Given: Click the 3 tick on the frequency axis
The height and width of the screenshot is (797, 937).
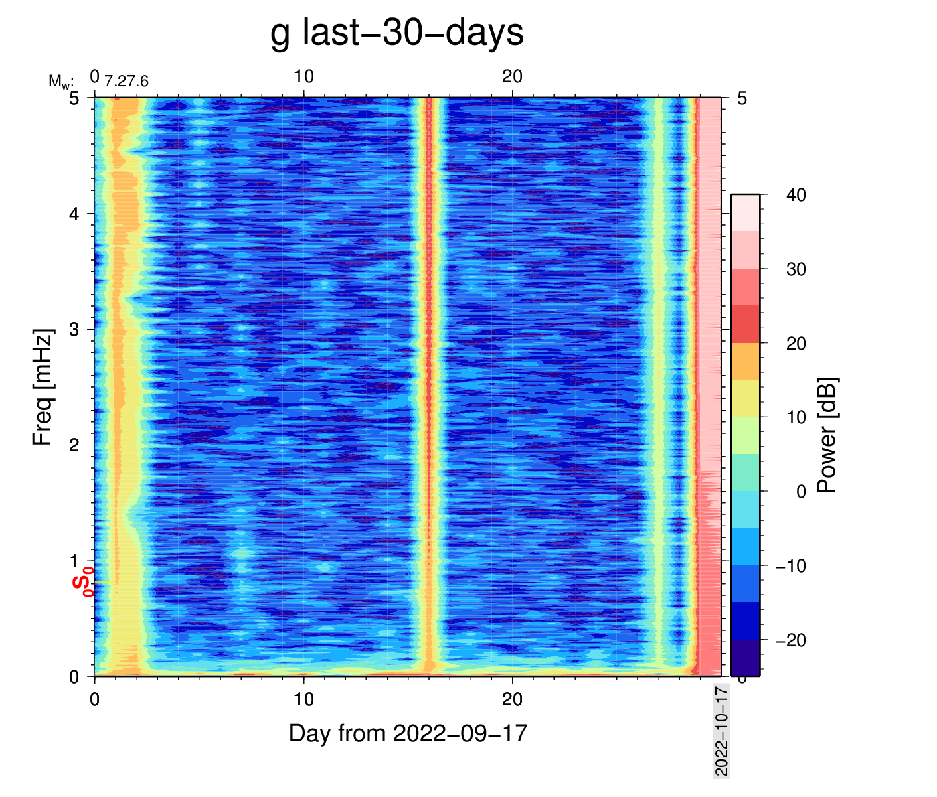Looking at the screenshot, I should point(74,330).
